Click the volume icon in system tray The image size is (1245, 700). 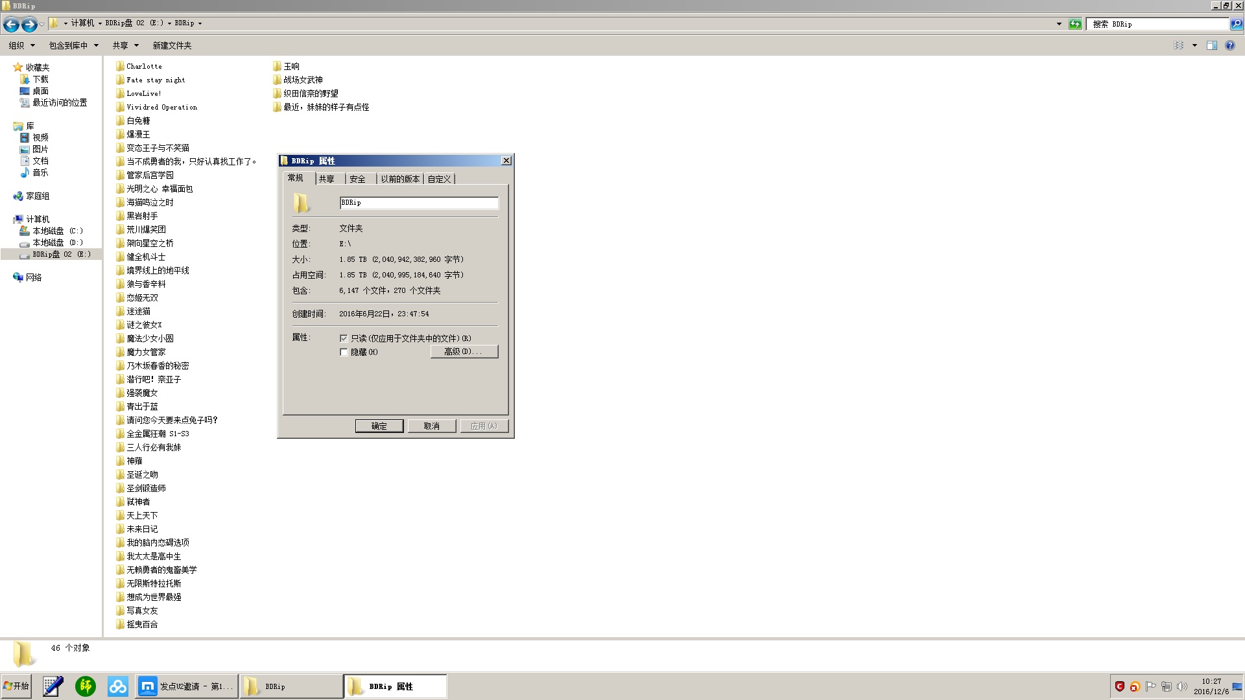[1181, 686]
